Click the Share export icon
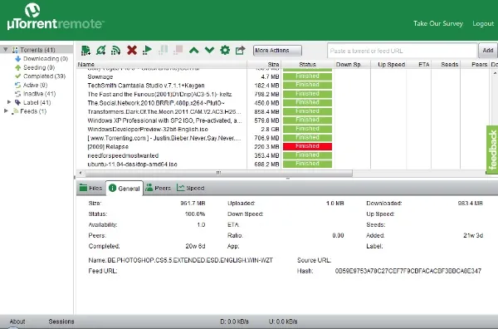This screenshot has width=498, height=329. click(241, 50)
